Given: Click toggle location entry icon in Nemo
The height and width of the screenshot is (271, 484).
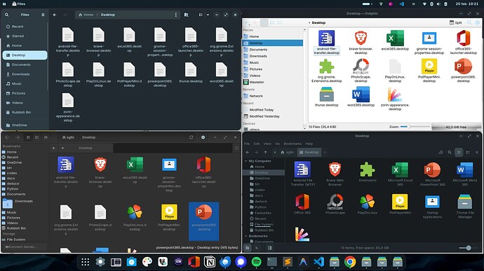Looking at the screenshot, I should click(x=441, y=152).
